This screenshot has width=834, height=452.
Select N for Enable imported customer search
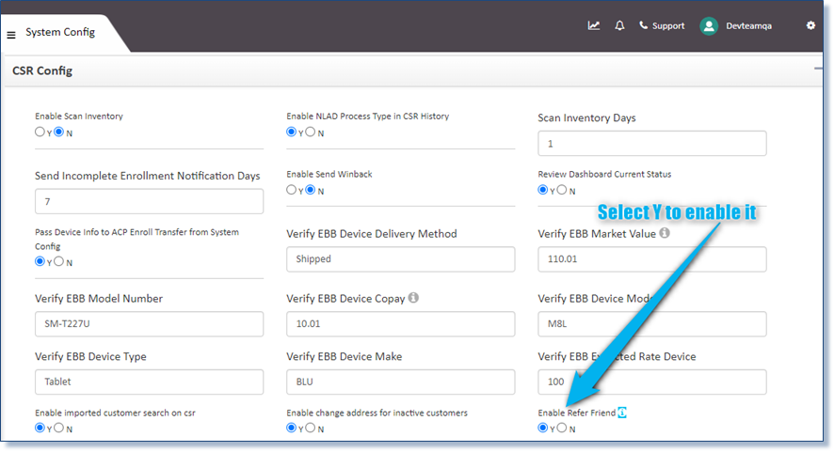coord(59,427)
